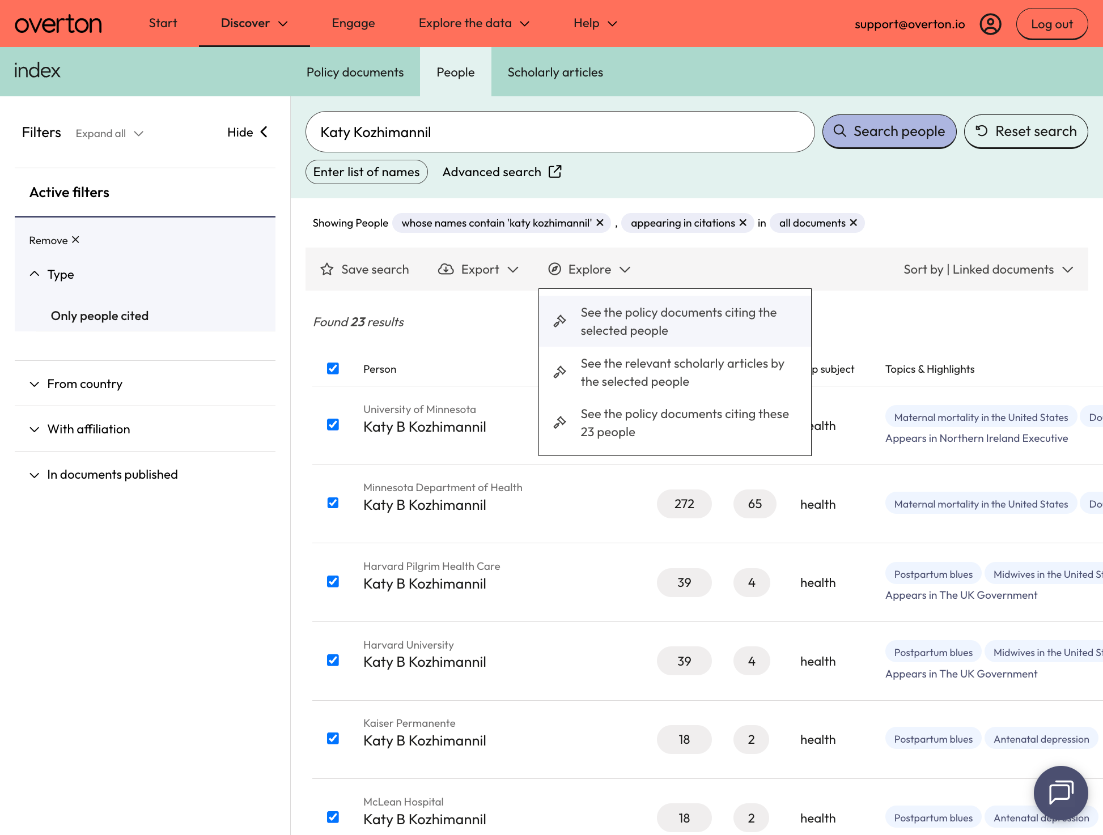Uncheck the Harvard Pilgrim Health Care checkbox
The width and height of the screenshot is (1103, 835).
(x=333, y=581)
